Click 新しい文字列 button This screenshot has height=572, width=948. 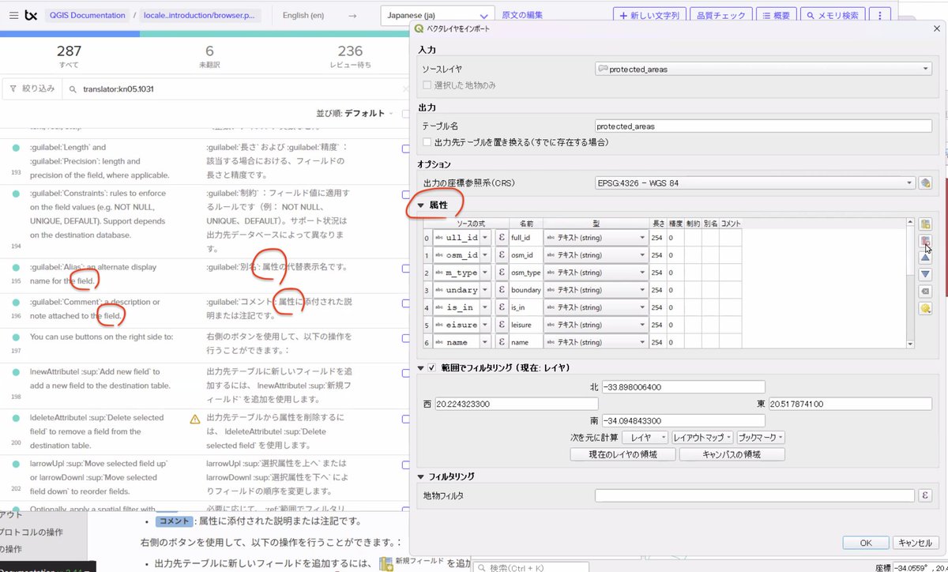coord(648,15)
